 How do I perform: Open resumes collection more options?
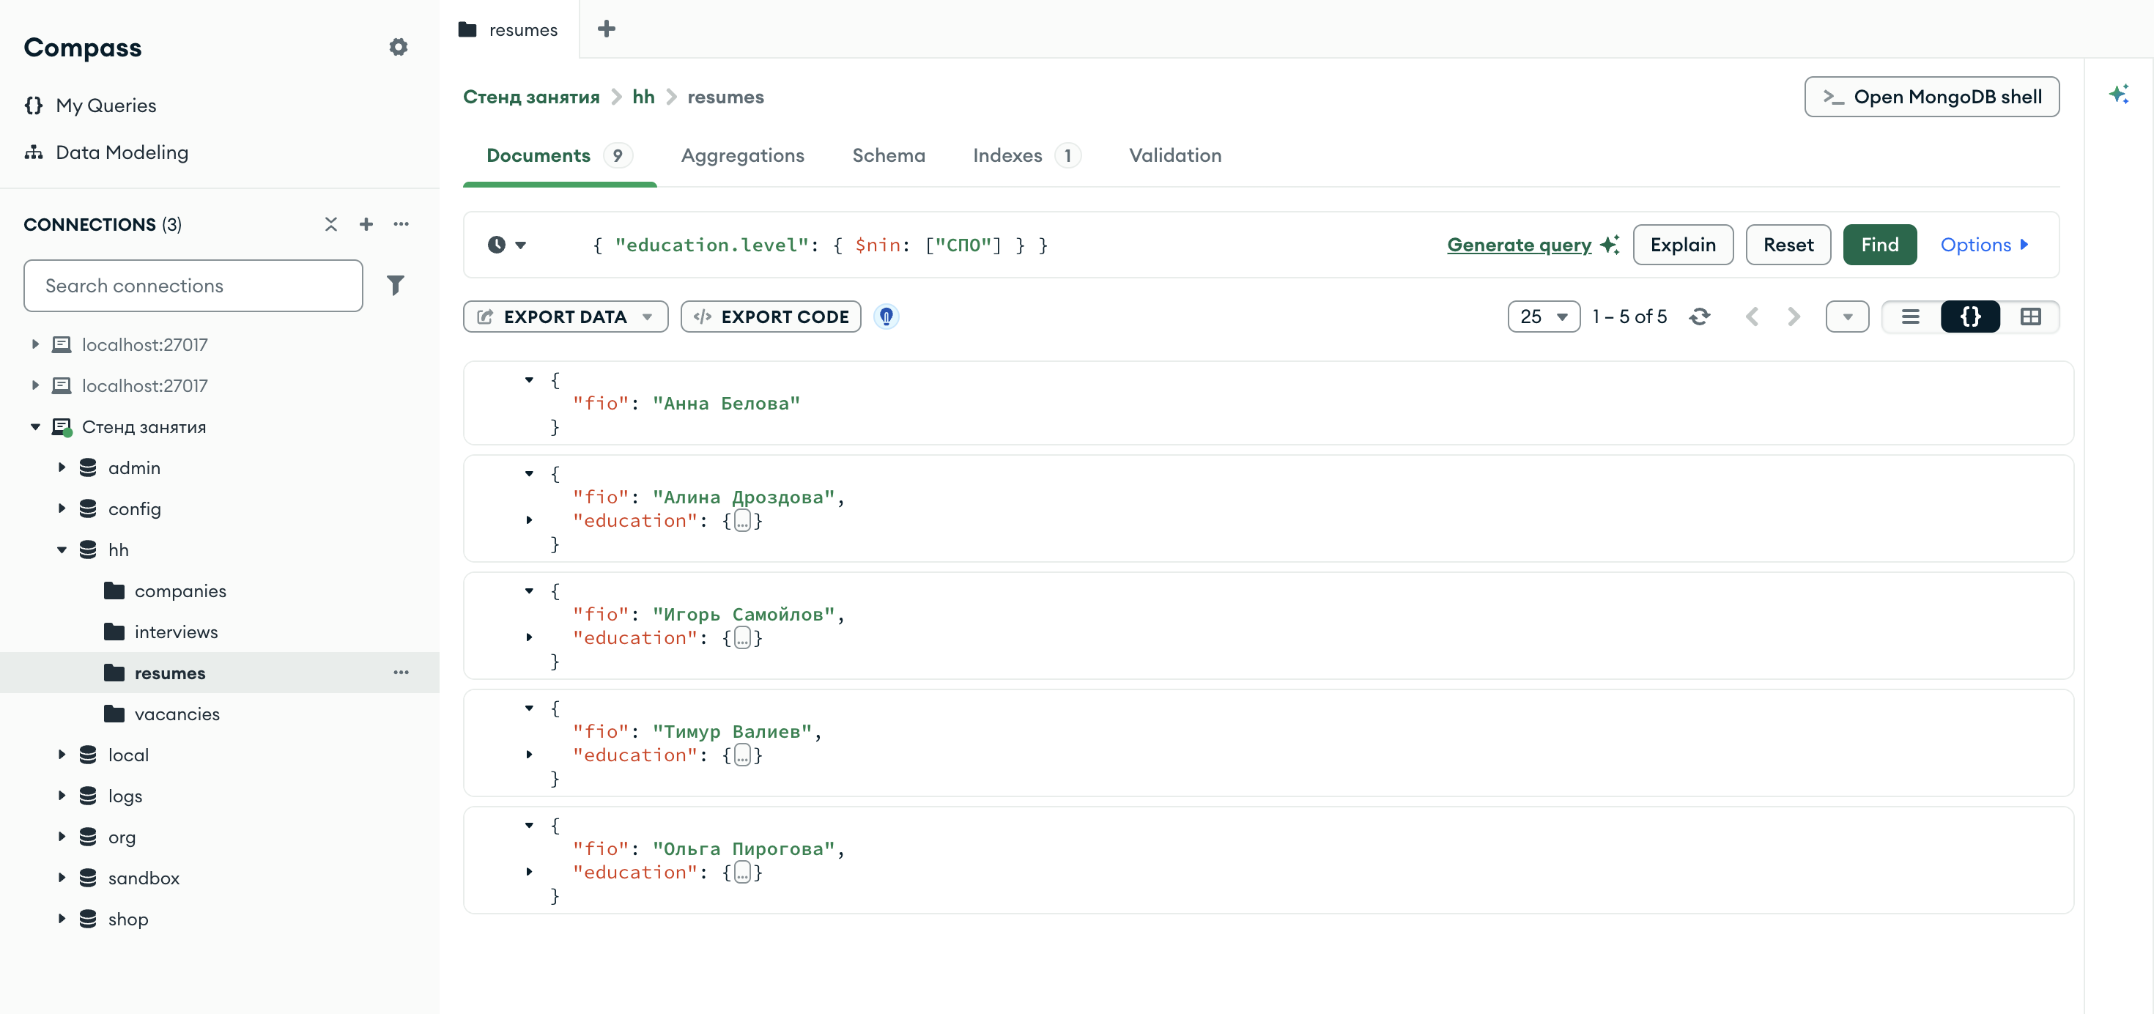(401, 673)
